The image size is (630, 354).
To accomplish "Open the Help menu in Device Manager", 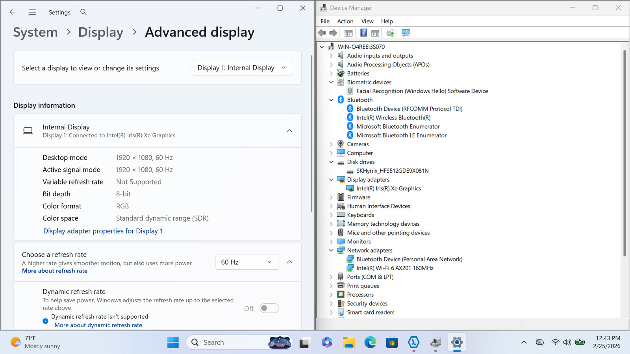I will tap(387, 21).
